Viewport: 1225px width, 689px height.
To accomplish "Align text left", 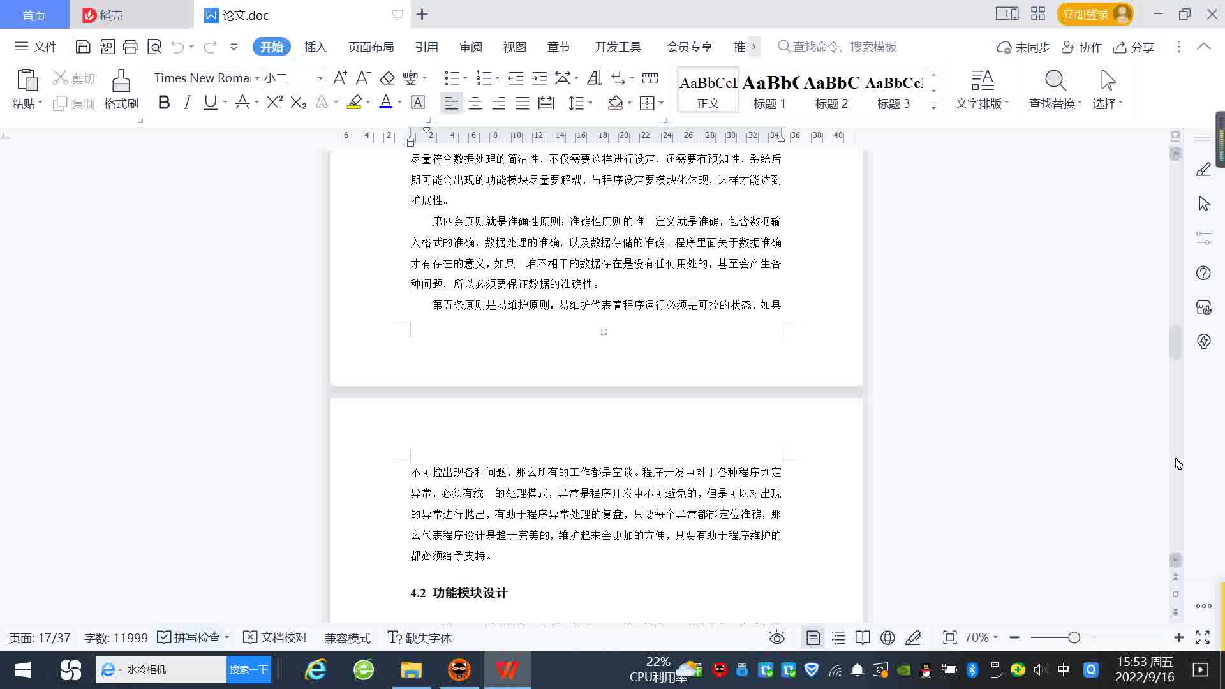I will coord(451,103).
